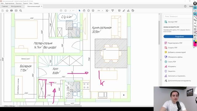The height and width of the screenshot is (111, 197).
Task: Open the Файл menu
Action: (x=2, y=3)
